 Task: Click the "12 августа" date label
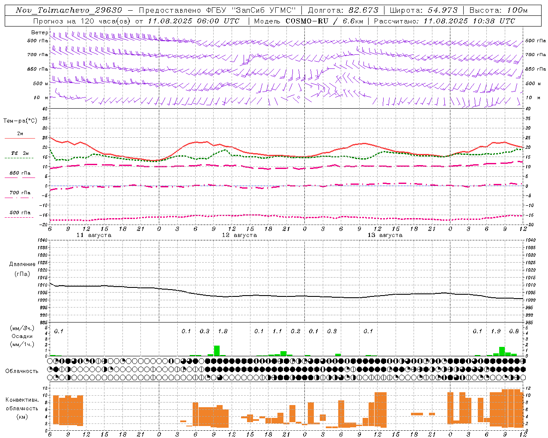[239, 235]
